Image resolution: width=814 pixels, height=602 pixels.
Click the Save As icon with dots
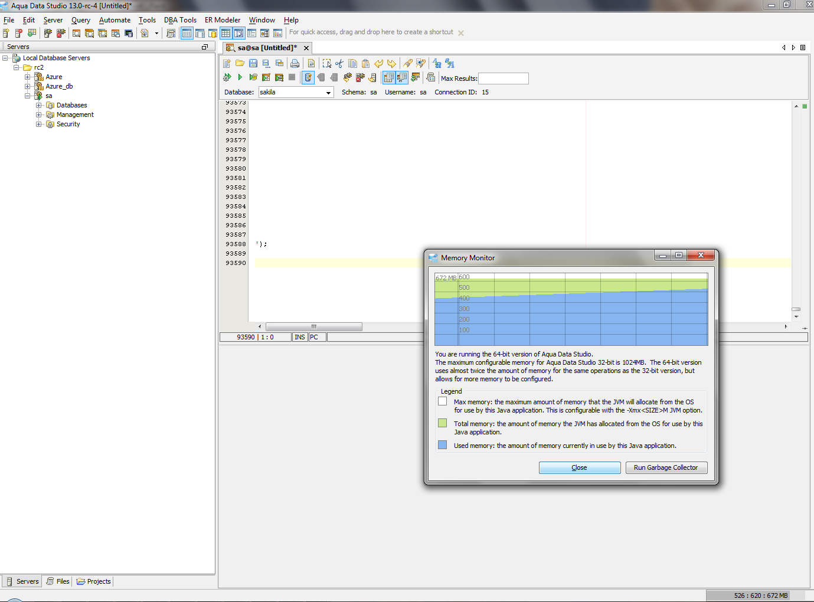[x=266, y=63]
